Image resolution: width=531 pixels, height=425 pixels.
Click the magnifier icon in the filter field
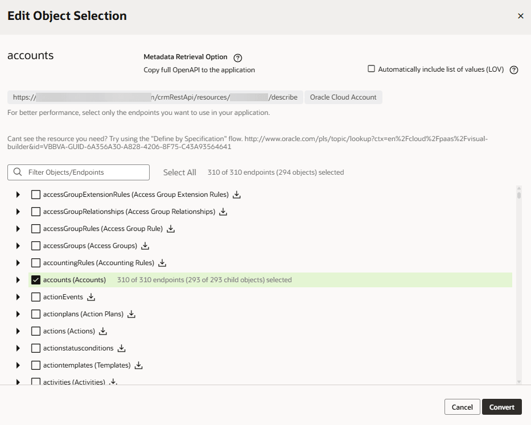pyautogui.click(x=17, y=172)
